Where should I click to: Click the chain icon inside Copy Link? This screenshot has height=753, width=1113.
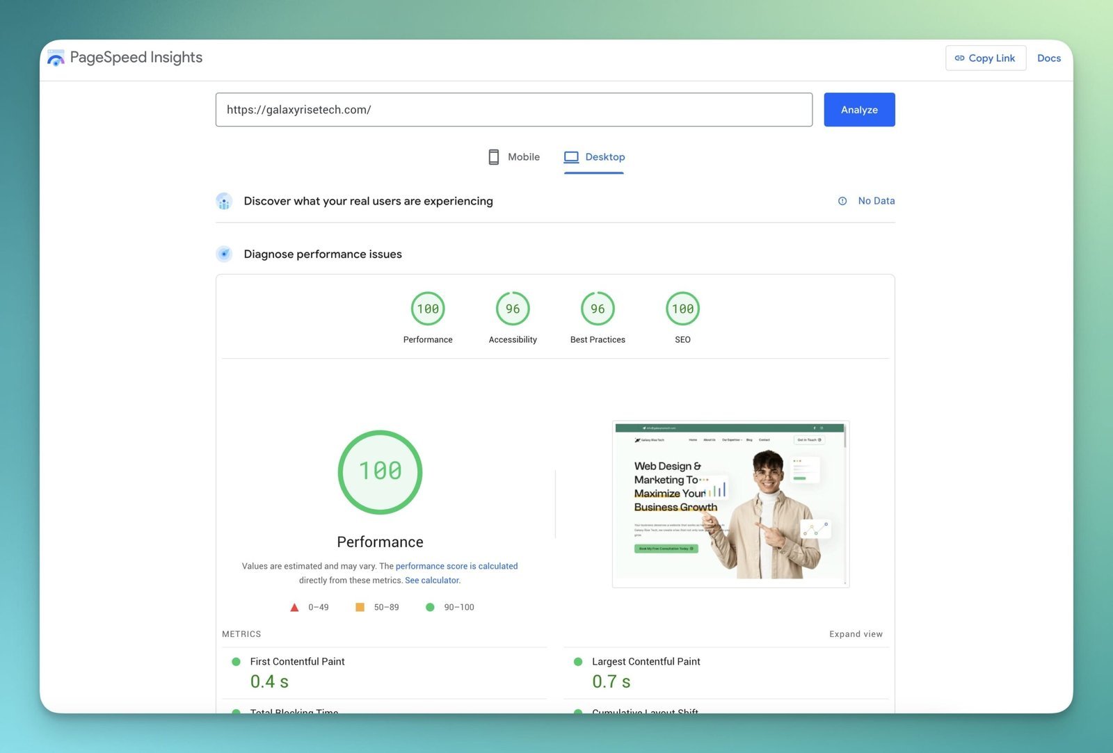pos(961,58)
